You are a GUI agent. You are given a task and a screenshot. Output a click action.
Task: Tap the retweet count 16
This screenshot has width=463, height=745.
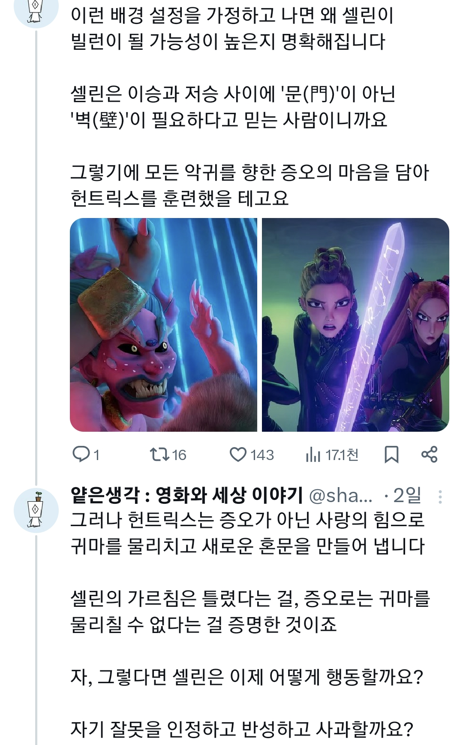[179, 455]
